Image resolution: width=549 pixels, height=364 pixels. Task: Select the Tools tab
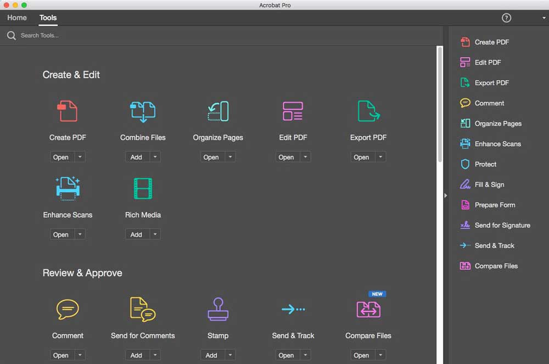48,18
